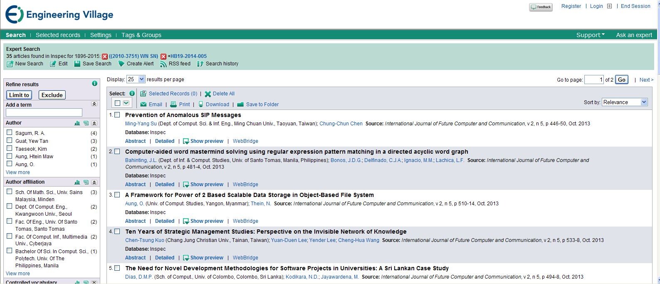The width and height of the screenshot is (660, 284).
Task: Click the Go page button
Action: [x=622, y=80]
